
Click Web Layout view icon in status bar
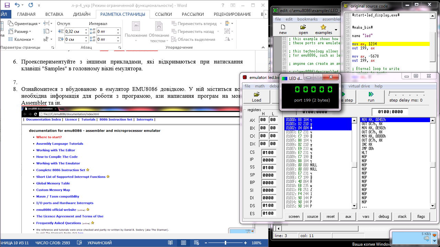[197, 243]
